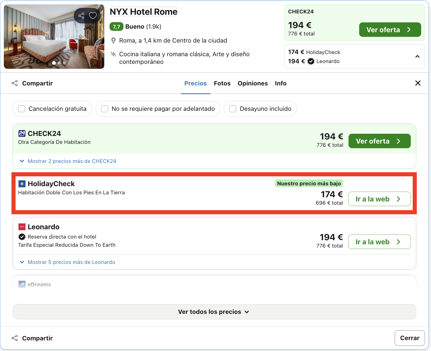Screen dimensions: 431x351
Task: Enable the Cancelación gratuita checkbox
Action: [x=22, y=109]
